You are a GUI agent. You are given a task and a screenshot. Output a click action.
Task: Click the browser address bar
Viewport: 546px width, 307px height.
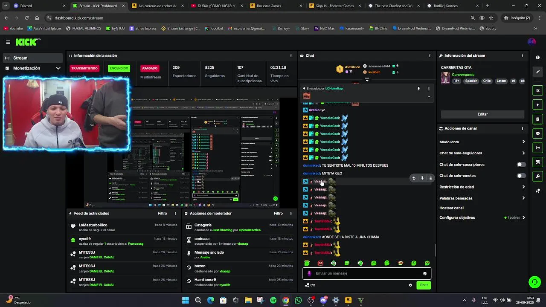pos(256,18)
